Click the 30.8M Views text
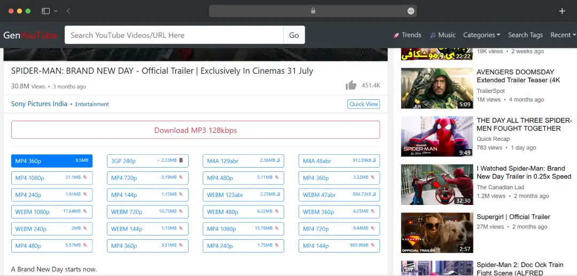This screenshot has height=276, width=577. [x=28, y=86]
